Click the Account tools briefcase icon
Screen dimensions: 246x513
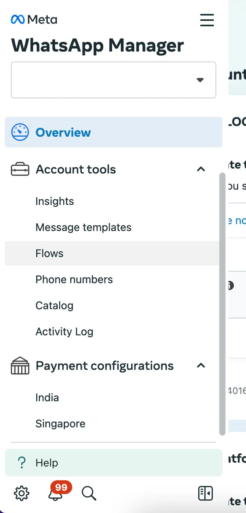[20, 169]
